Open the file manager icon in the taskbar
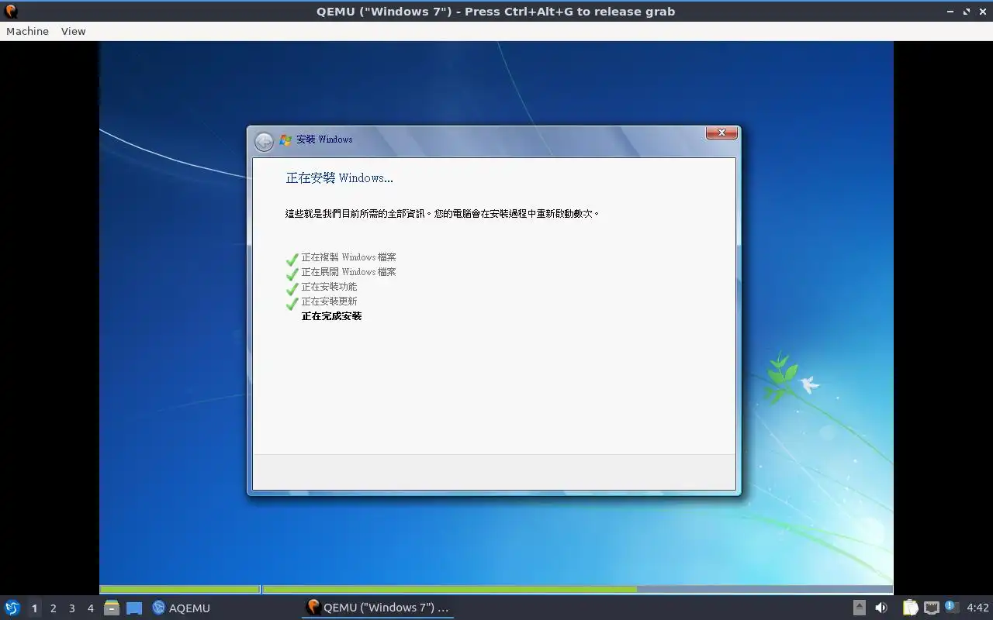 point(112,608)
